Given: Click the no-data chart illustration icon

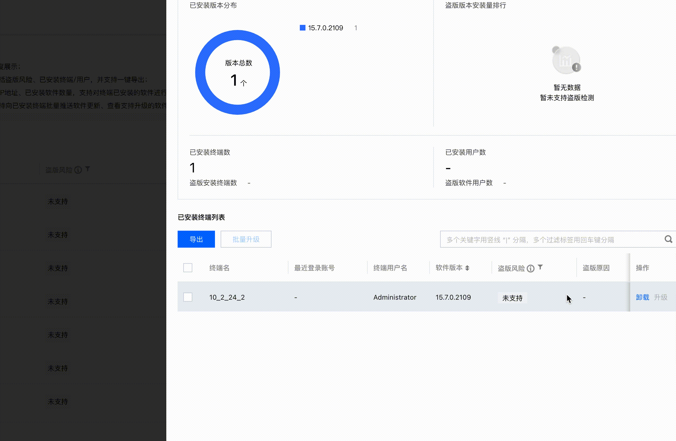Looking at the screenshot, I should [x=566, y=60].
